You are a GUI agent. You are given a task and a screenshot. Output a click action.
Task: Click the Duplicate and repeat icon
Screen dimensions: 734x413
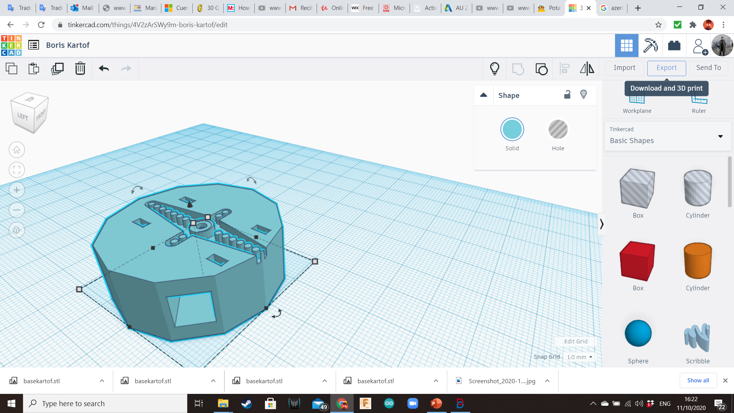pos(57,68)
